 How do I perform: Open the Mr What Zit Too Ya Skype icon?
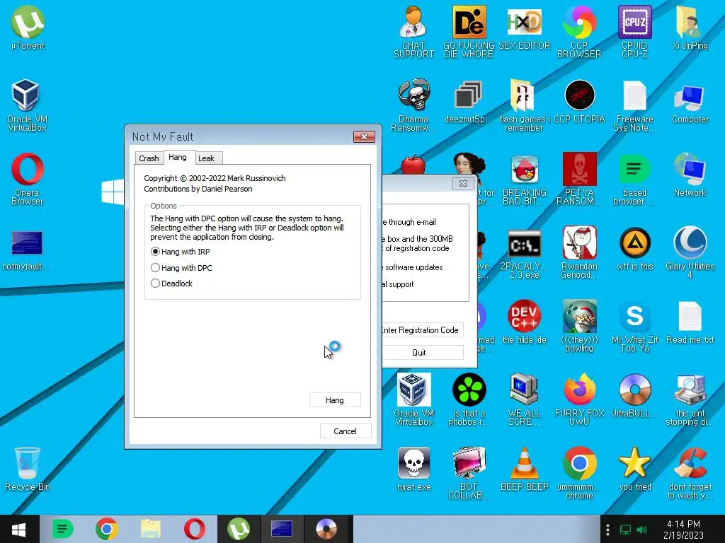(x=635, y=326)
